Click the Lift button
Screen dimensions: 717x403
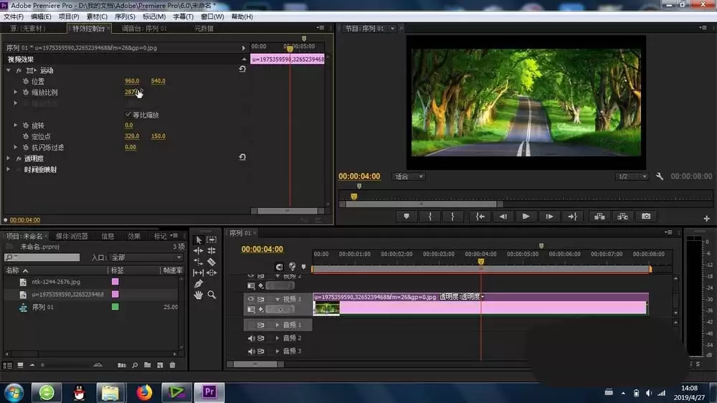[599, 217]
